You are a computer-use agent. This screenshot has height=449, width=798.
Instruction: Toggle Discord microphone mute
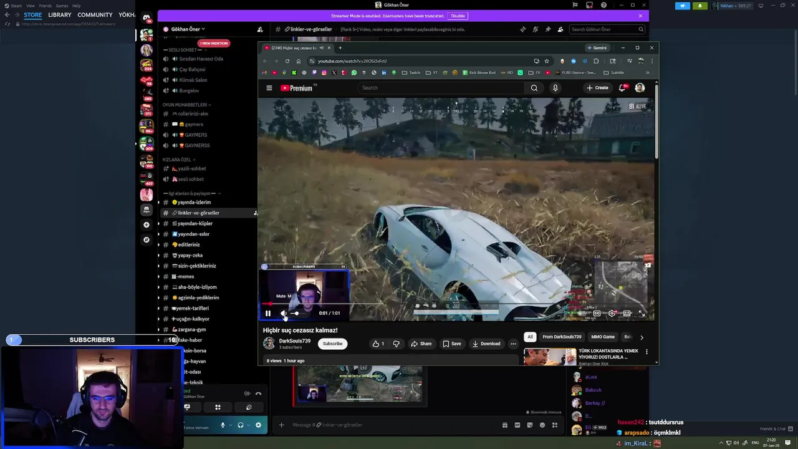click(x=223, y=425)
